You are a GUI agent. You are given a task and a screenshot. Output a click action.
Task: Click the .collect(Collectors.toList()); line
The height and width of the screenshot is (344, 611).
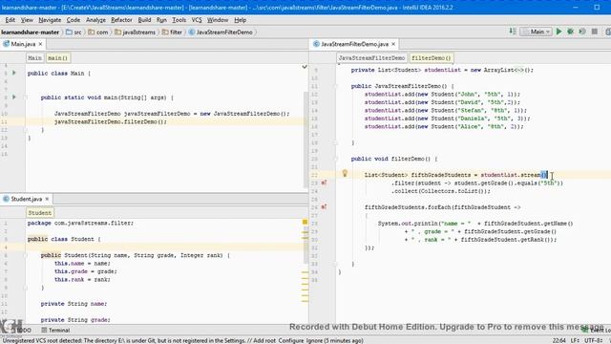pyautogui.click(x=441, y=191)
